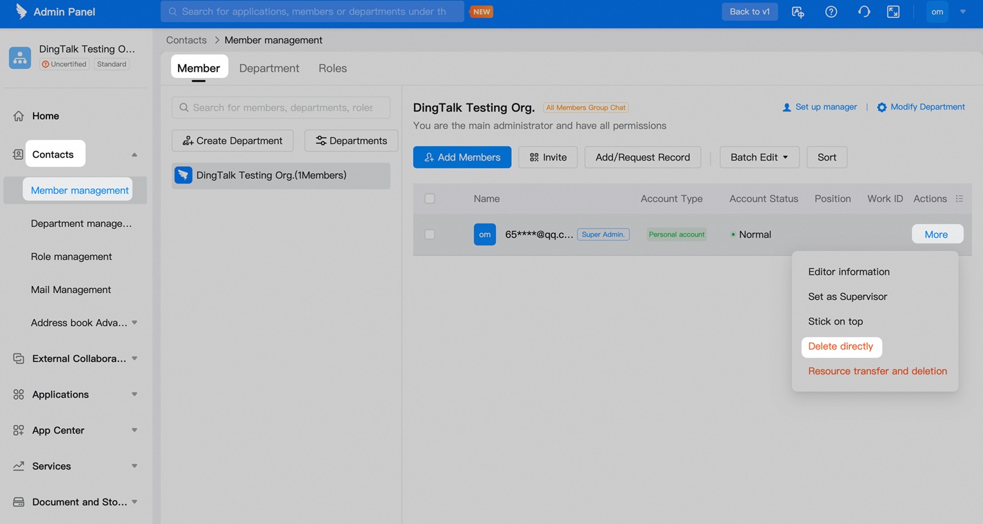Click the Add Members button
Image resolution: width=983 pixels, height=524 pixels.
tap(462, 157)
